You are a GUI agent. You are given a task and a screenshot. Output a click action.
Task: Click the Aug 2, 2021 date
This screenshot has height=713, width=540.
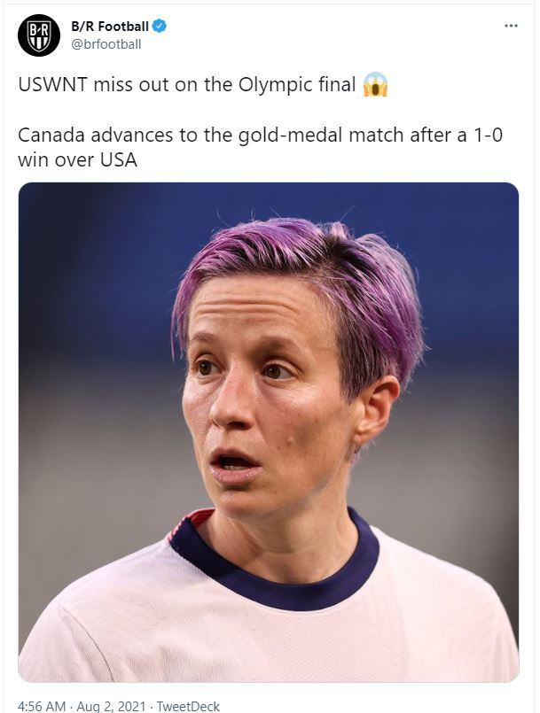(x=111, y=706)
